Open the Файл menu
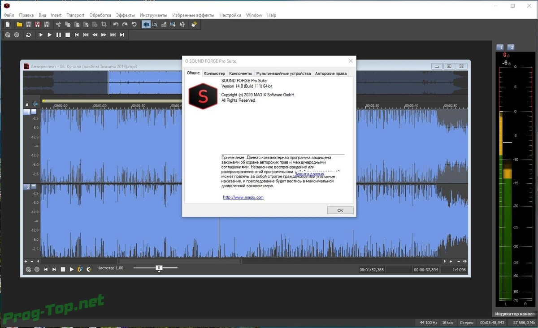Image resolution: width=538 pixels, height=328 pixels. coord(9,15)
